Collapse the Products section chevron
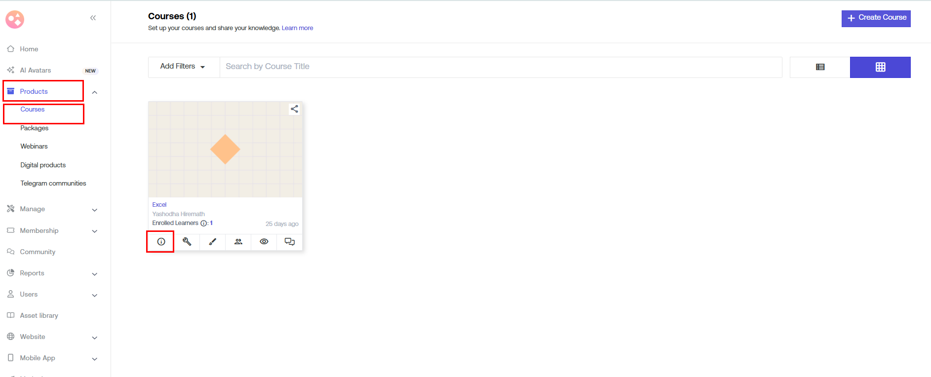931x377 pixels. point(95,92)
